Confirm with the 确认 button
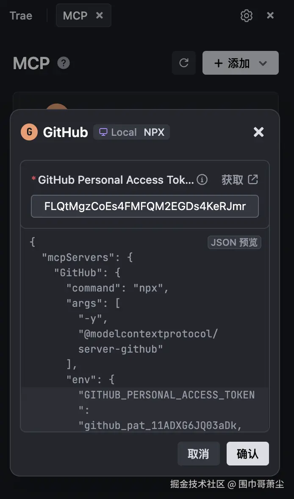 tap(247, 454)
